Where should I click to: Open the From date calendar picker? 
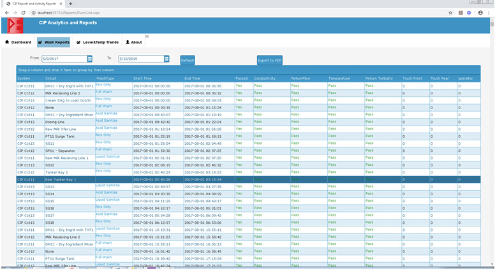coord(90,59)
